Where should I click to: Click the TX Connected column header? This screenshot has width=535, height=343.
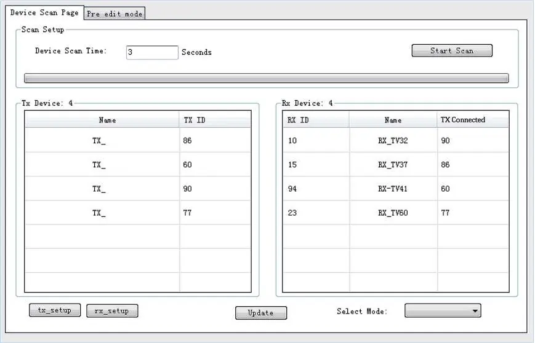[473, 120]
